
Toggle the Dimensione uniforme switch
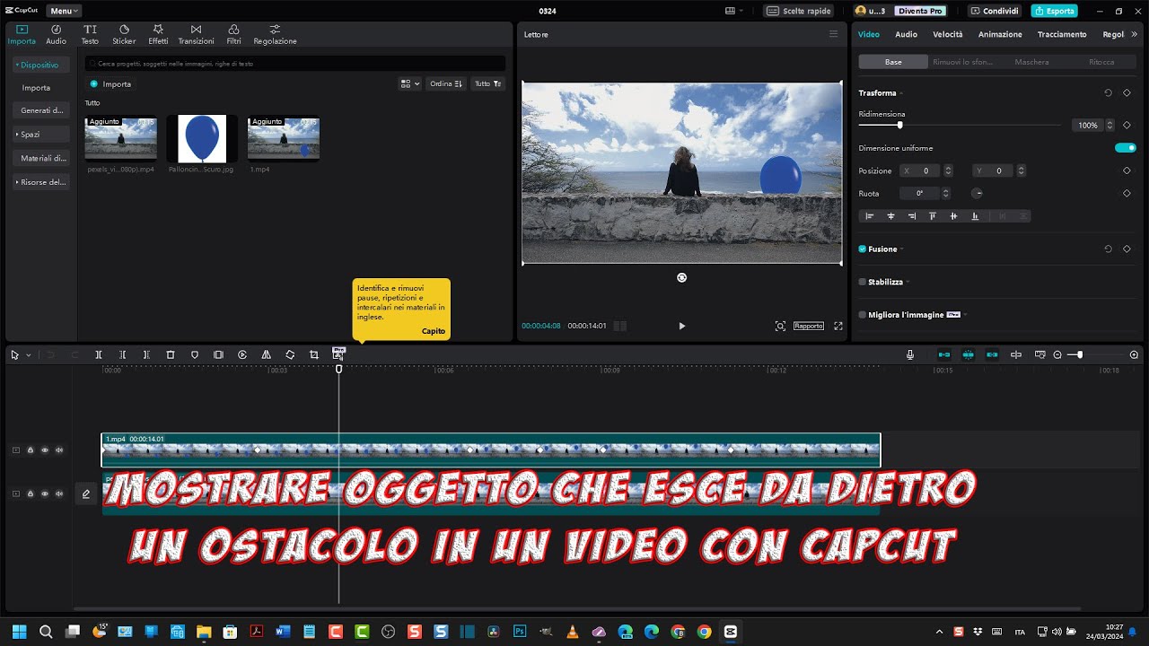coord(1126,148)
